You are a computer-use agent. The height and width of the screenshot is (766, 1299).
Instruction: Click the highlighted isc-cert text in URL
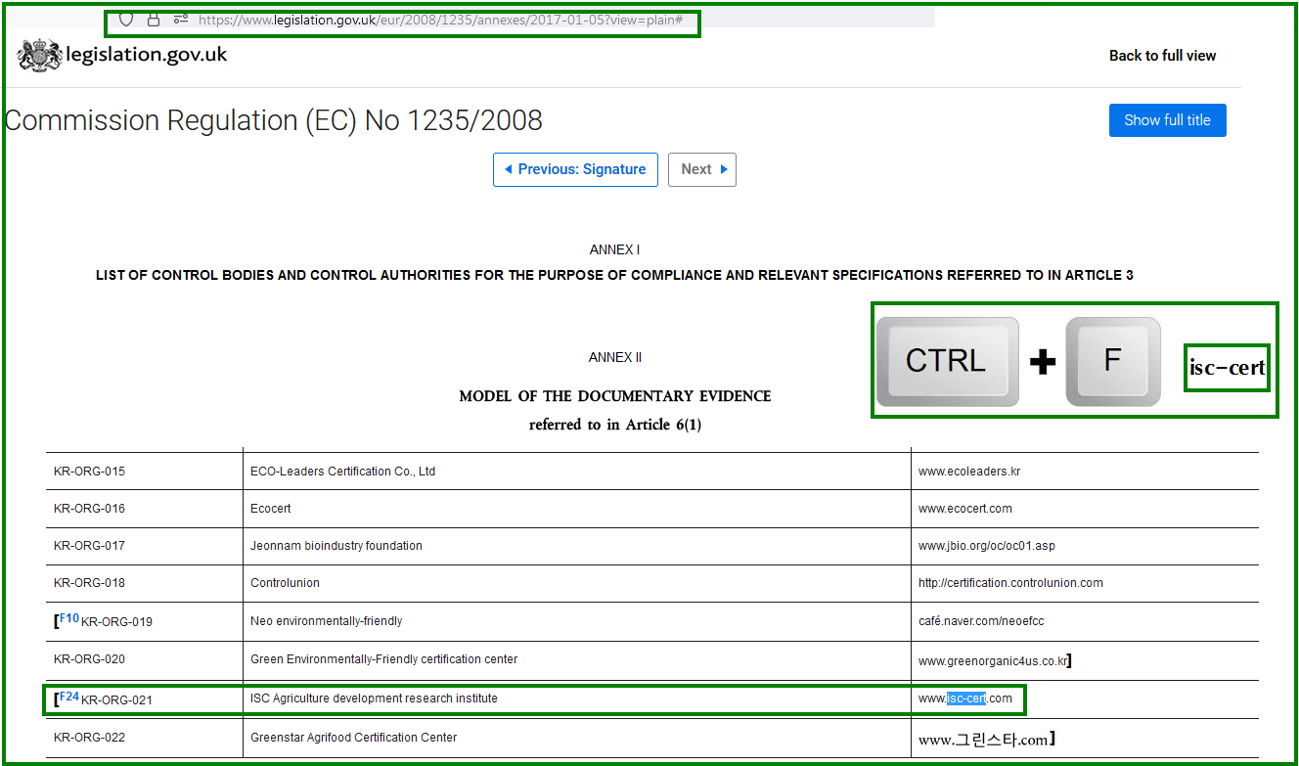point(965,698)
